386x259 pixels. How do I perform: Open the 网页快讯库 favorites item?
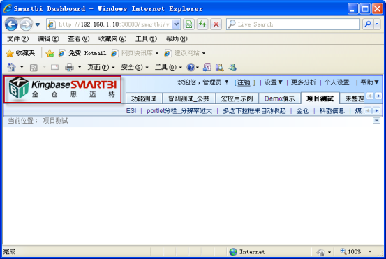click(x=135, y=53)
